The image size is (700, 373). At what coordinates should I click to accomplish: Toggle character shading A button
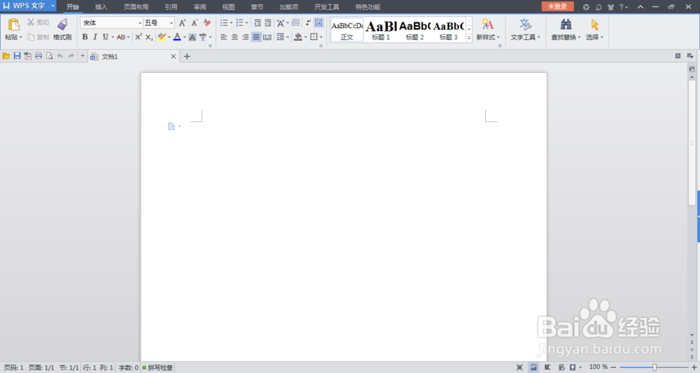(192, 37)
